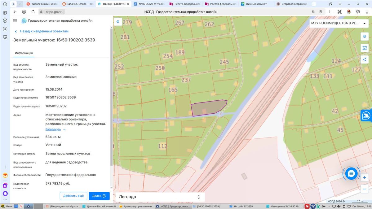Open the Входящие mail taskbar item
372x209 pixels.
[x=63, y=206]
